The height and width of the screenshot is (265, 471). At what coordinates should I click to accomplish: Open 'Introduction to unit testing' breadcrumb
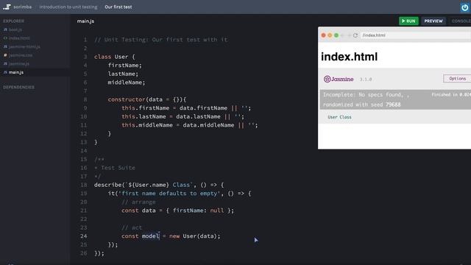pyautogui.click(x=68, y=7)
